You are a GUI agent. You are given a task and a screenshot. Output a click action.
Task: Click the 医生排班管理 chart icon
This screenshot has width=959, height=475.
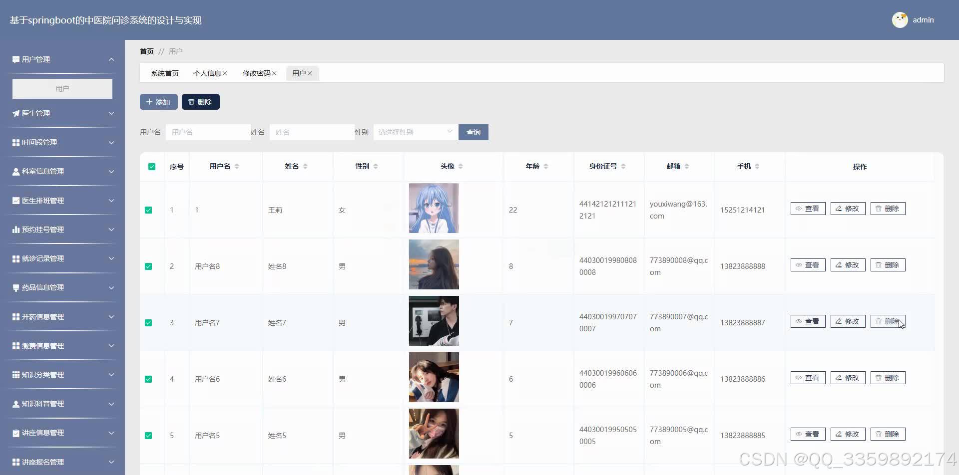coord(16,201)
